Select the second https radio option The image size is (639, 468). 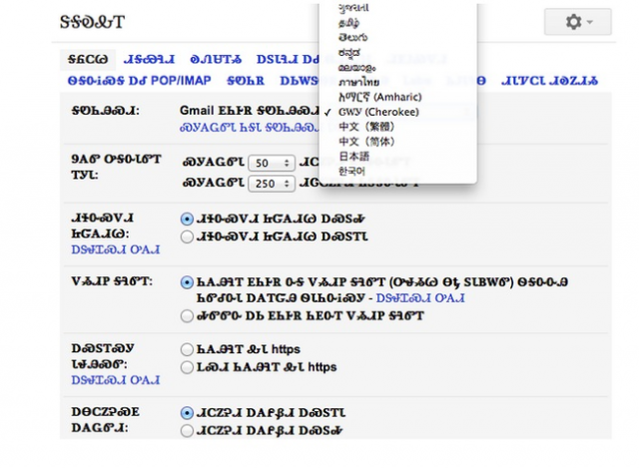click(187, 367)
